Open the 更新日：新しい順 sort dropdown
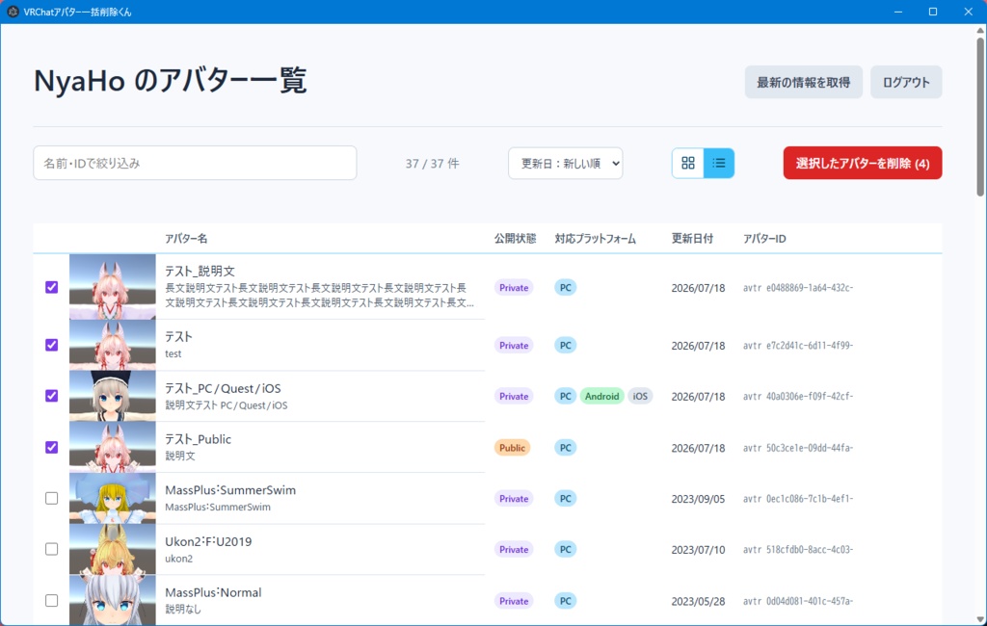 point(565,164)
